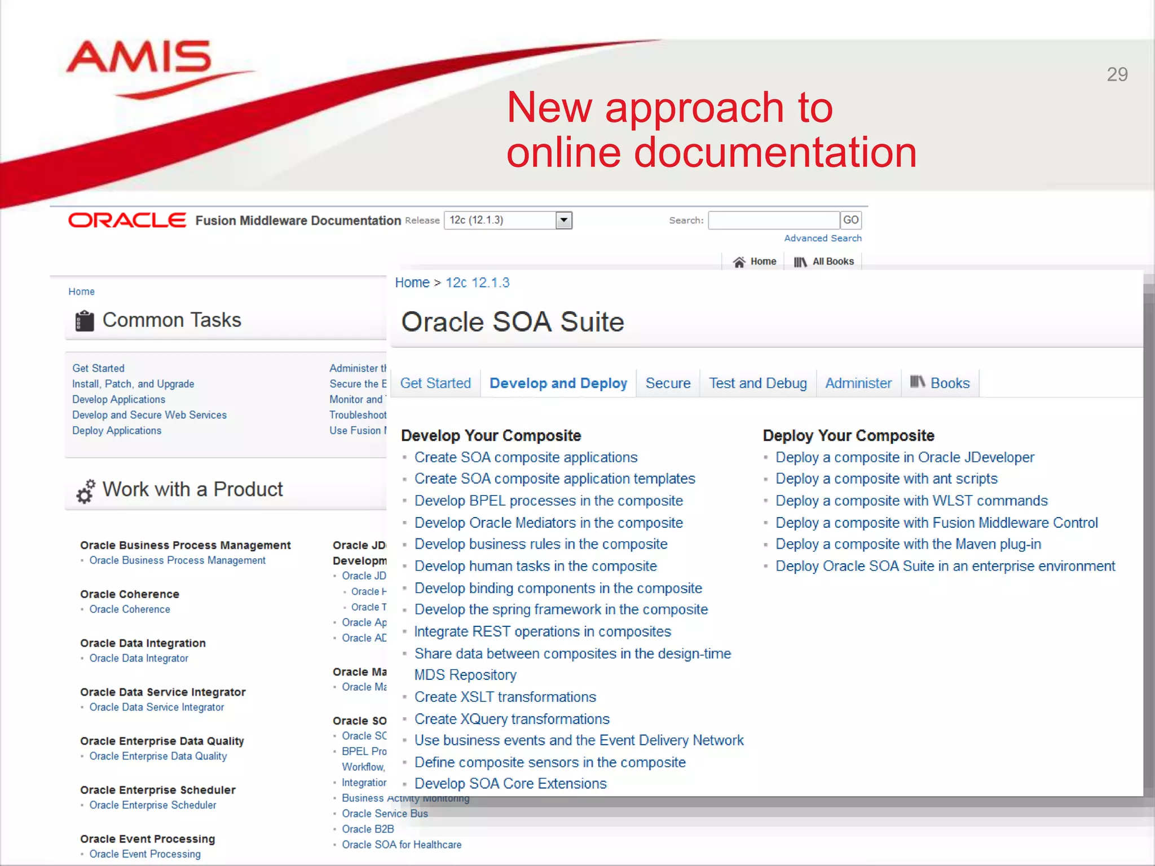Click the Home link above Common Tasks

pyautogui.click(x=81, y=291)
